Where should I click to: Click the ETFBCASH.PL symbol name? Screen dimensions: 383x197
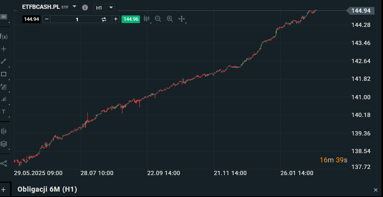coord(41,7)
